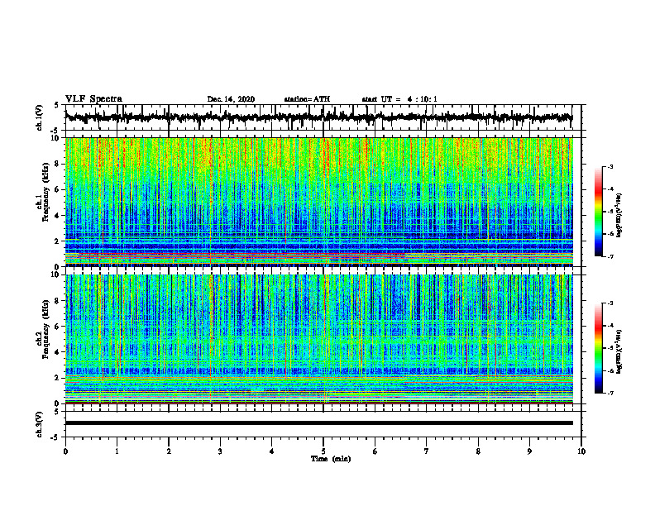Click the ch.2 "Frequency (kHz)" axis label
This screenshot has height=506, width=655.
coord(45,329)
